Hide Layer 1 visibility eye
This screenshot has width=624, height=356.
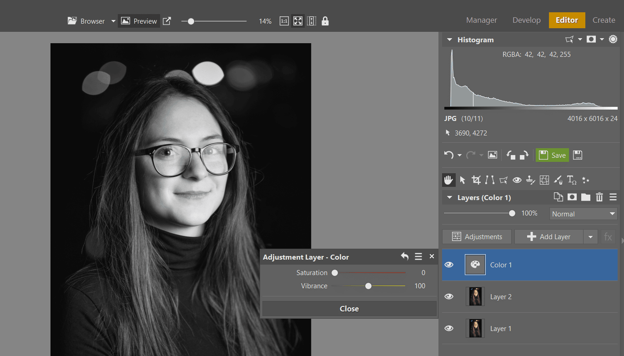[449, 328]
